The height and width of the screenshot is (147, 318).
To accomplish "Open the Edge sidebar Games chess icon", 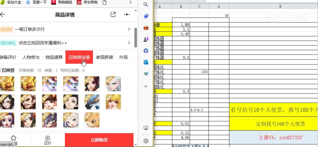I will pos(146,39).
